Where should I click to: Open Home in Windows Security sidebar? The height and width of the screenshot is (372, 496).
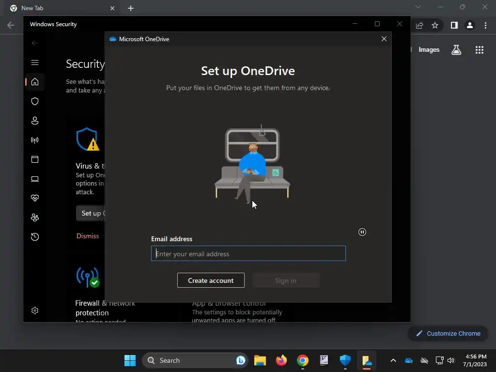coord(35,82)
